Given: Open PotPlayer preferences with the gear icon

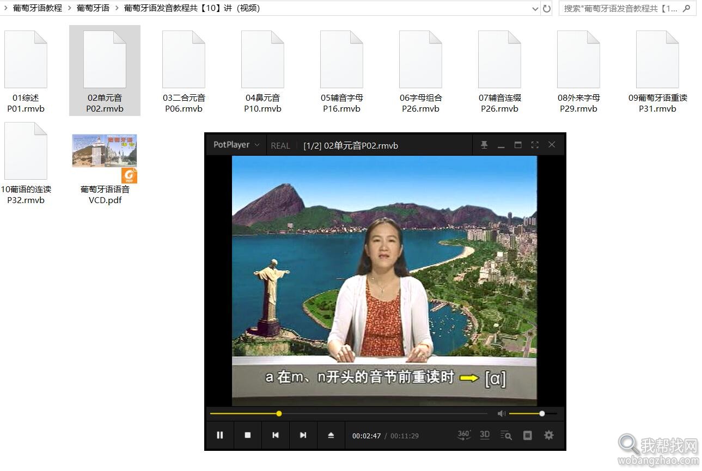Looking at the screenshot, I should [x=548, y=435].
